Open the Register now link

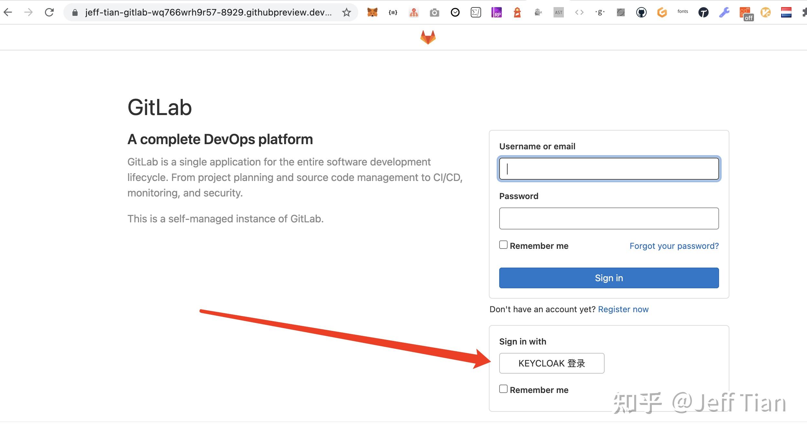[623, 309]
